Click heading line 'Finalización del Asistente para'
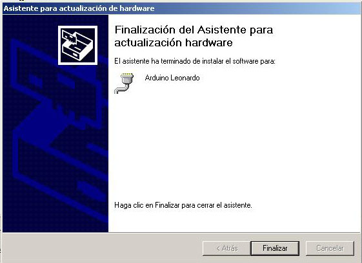The height and width of the screenshot is (263, 362). (194, 30)
